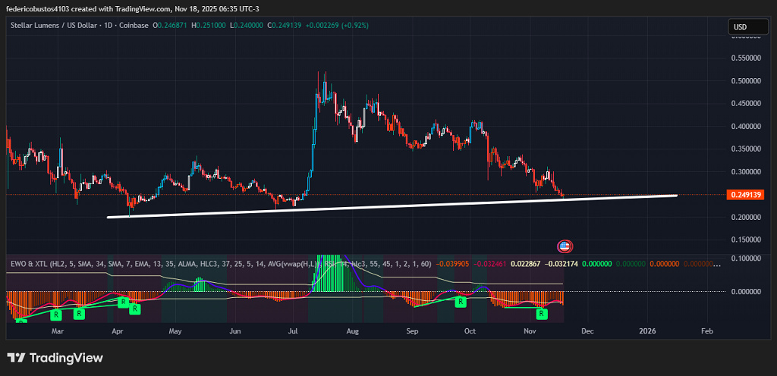777x376 pixels.
Task: Click the 0.450000 price axis label
Action: coord(747,103)
